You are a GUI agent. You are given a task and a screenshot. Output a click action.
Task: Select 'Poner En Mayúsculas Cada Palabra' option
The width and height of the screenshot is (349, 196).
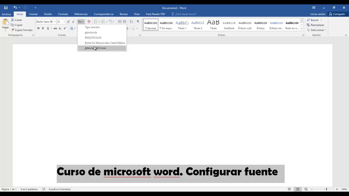click(x=102, y=43)
